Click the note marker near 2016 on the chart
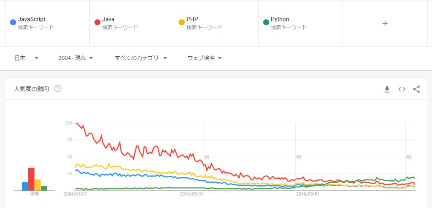 point(298,157)
